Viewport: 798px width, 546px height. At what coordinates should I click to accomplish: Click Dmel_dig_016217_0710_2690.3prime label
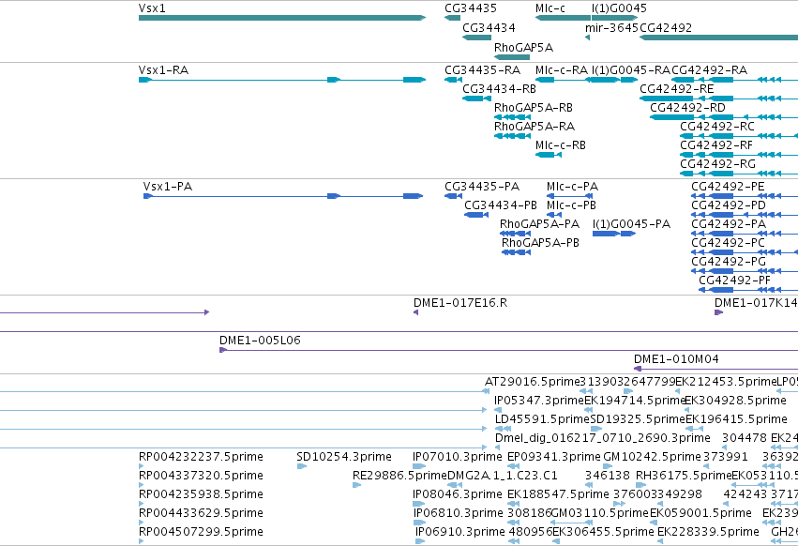[603, 438]
